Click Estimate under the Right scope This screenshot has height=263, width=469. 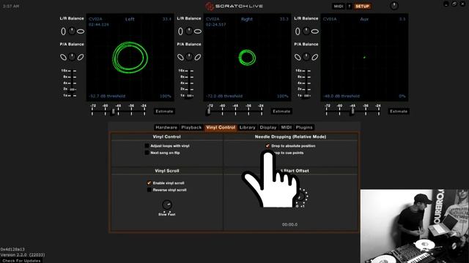point(281,111)
